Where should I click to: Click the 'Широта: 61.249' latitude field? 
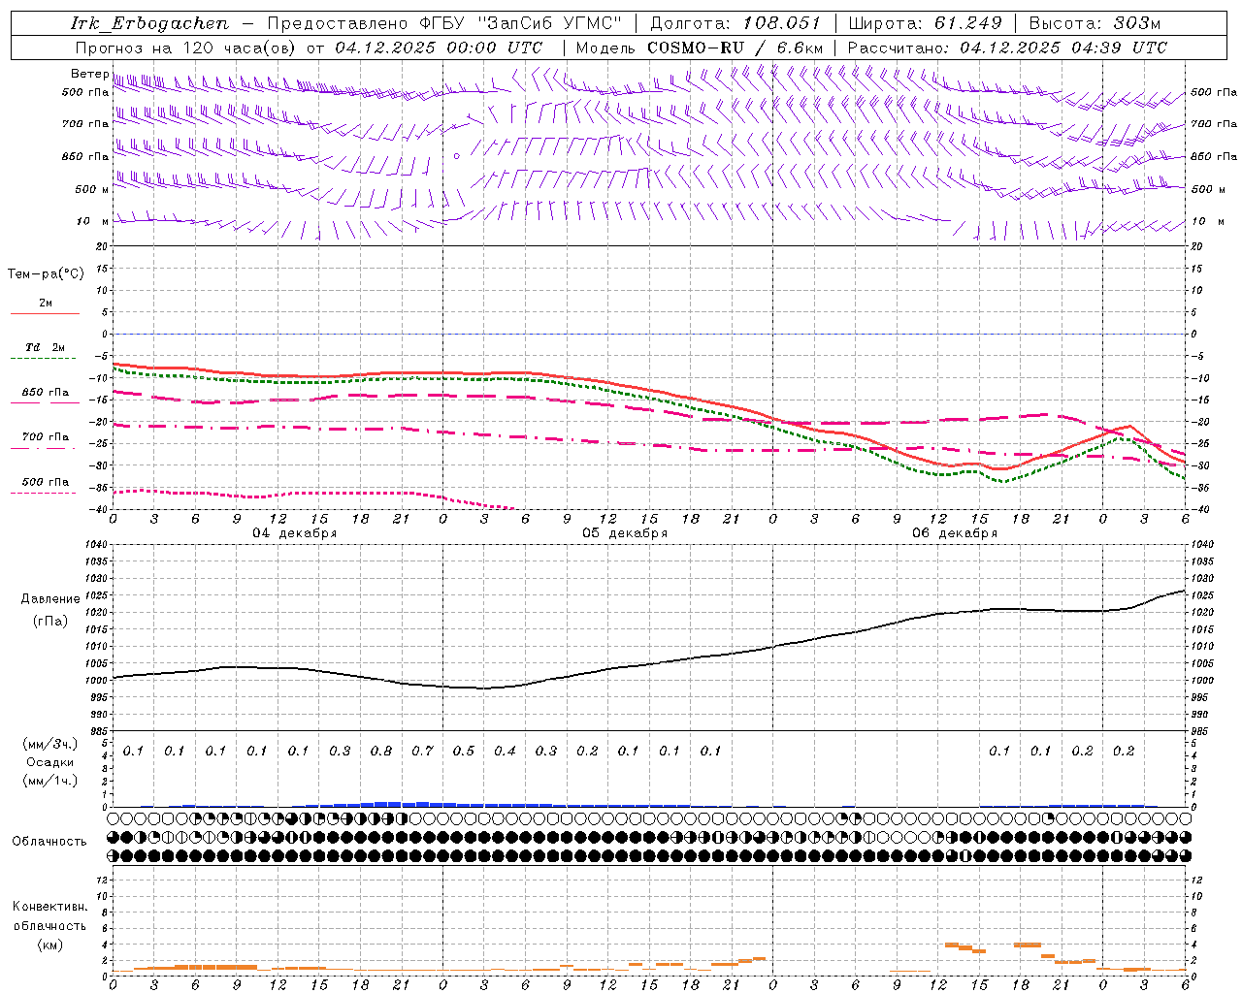click(925, 23)
